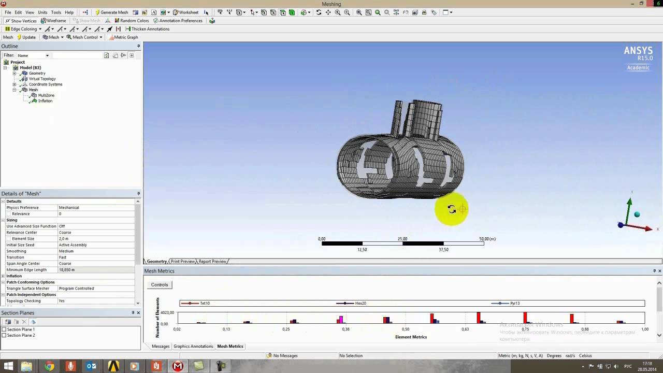Screen dimensions: 663x373
Task: Choose the Vertex selection filter icon
Action: (264, 12)
